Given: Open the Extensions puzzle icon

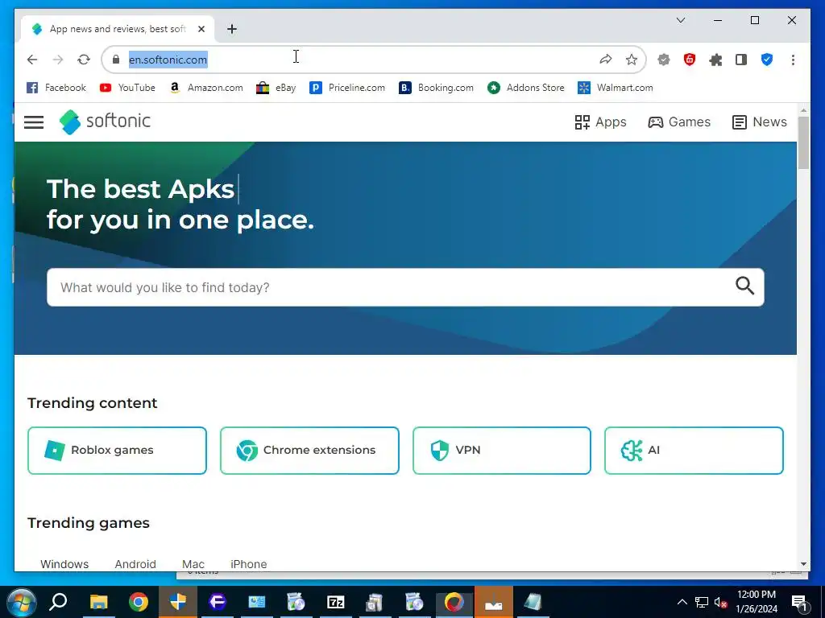Looking at the screenshot, I should click(x=715, y=60).
